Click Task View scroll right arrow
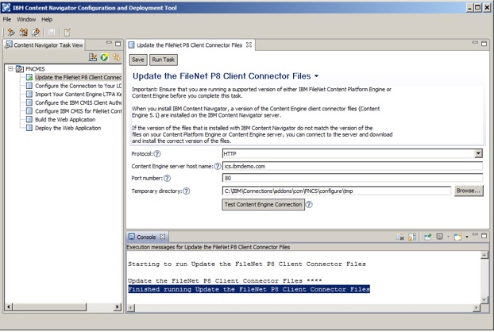494x332 pixels. click(118, 307)
